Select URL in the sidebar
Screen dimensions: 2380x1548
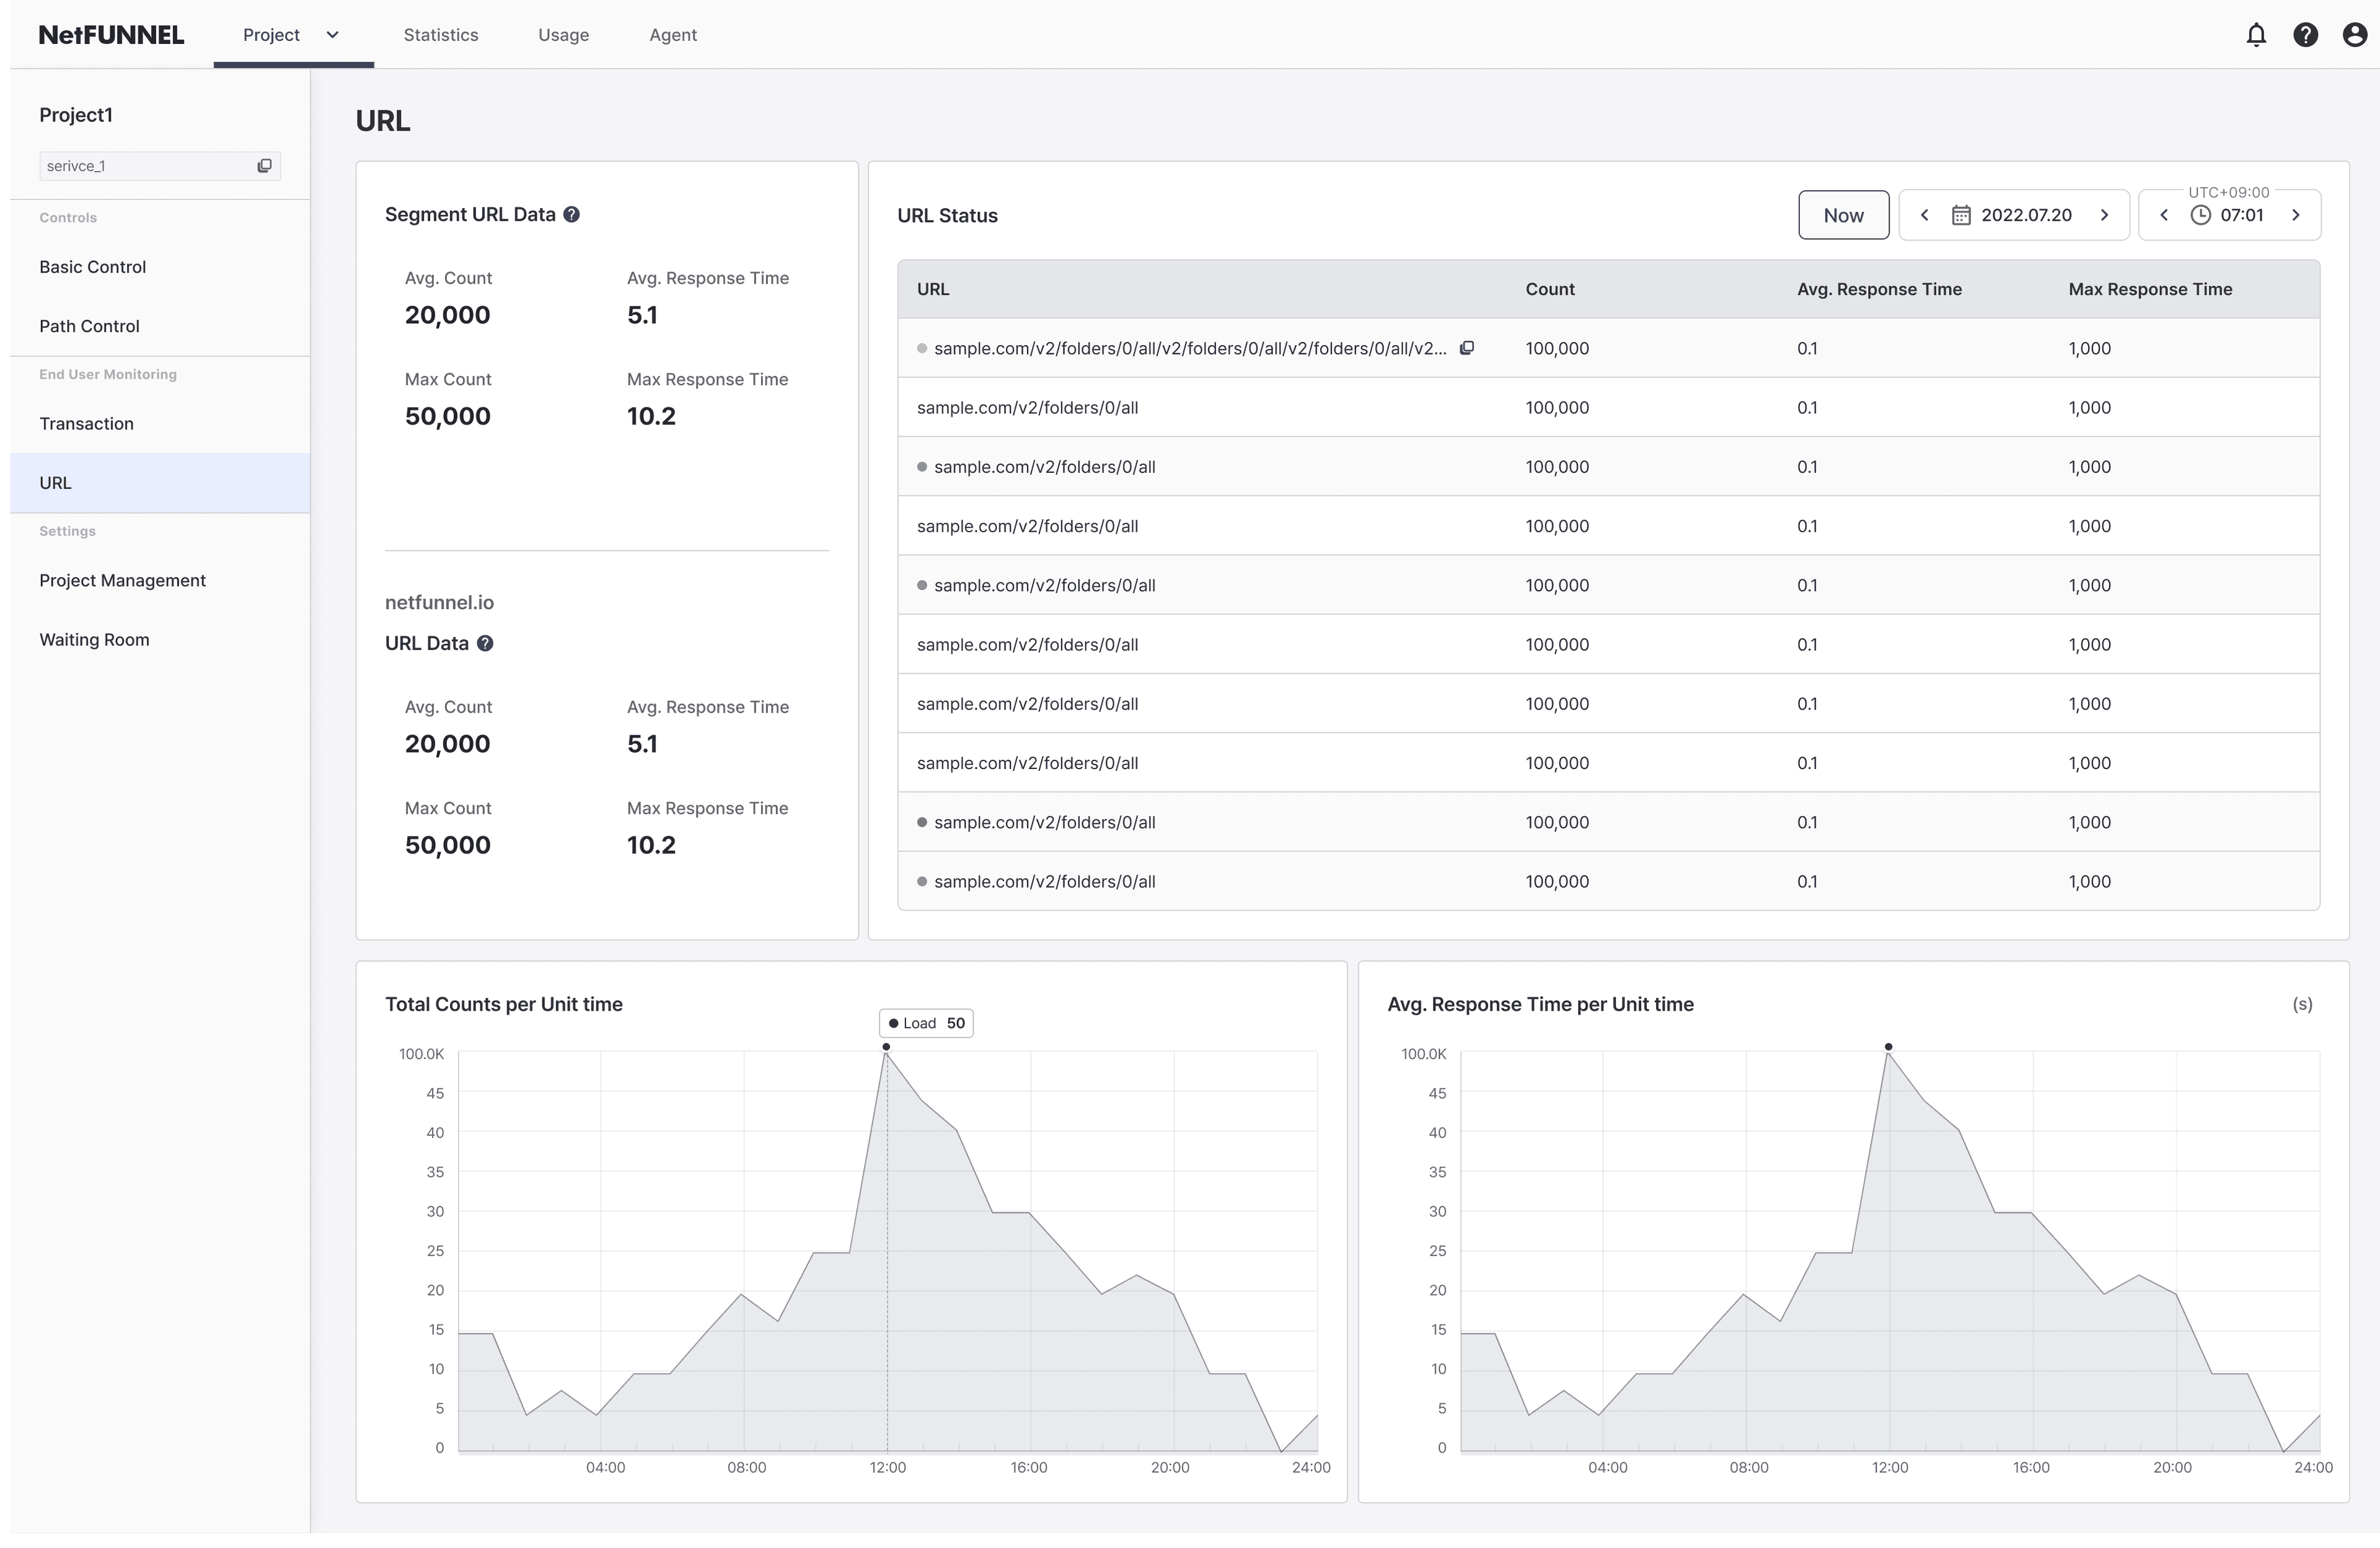pos(160,483)
